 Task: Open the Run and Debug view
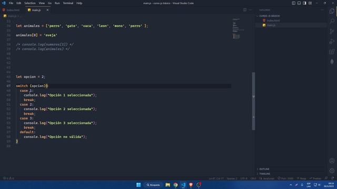332,41
